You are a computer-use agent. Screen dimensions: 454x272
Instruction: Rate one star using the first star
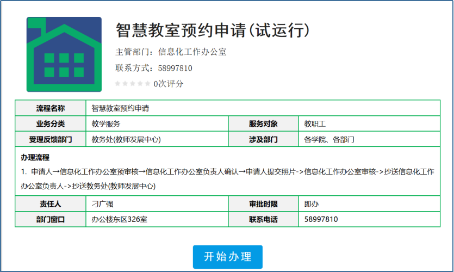tap(117, 84)
